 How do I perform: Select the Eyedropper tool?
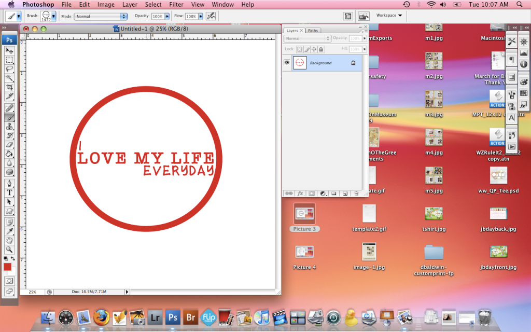(9, 231)
